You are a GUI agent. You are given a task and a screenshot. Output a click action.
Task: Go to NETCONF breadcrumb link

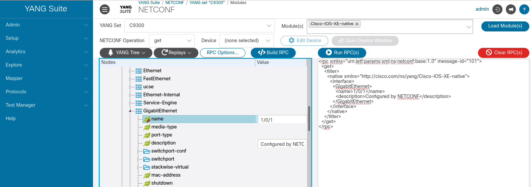coord(175,3)
